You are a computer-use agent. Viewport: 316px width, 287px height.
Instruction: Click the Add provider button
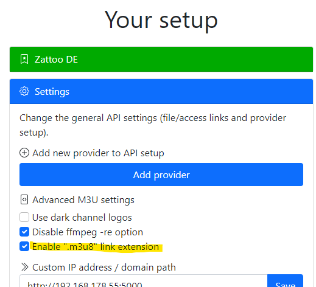pos(161,175)
